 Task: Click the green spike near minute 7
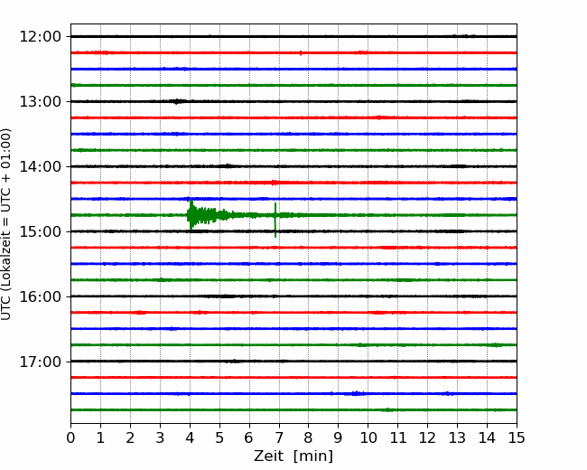[275, 220]
